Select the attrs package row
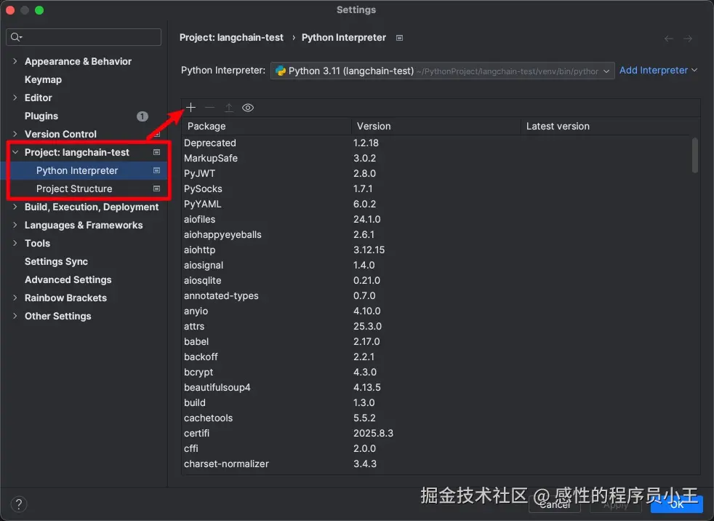The image size is (714, 521). pyautogui.click(x=436, y=327)
